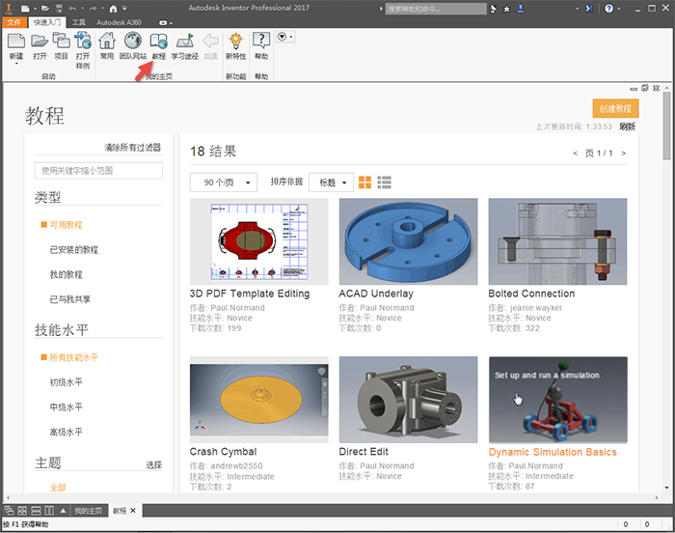Open the Bolted Connection tutorial thumbnail

557,241
